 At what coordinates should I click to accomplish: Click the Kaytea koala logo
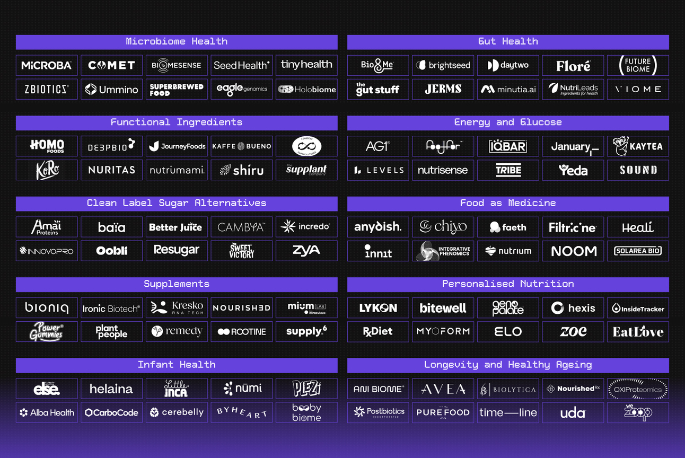(x=638, y=146)
